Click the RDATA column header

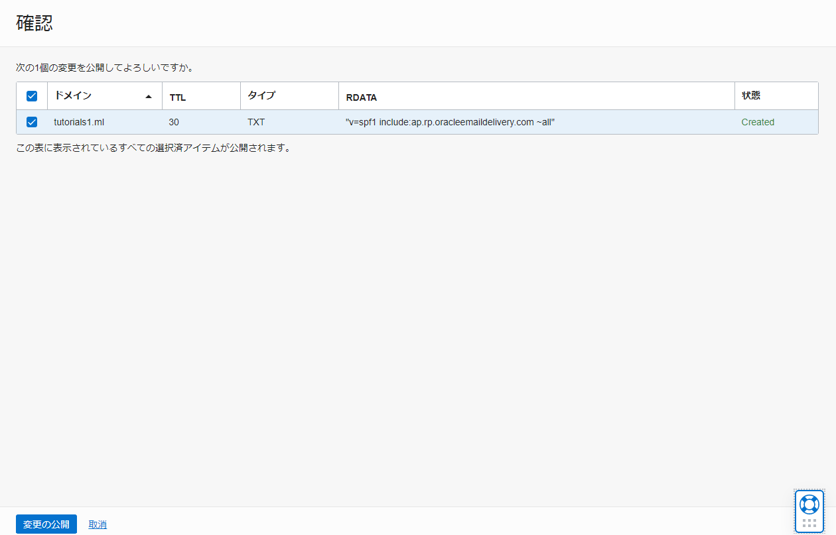click(x=362, y=97)
